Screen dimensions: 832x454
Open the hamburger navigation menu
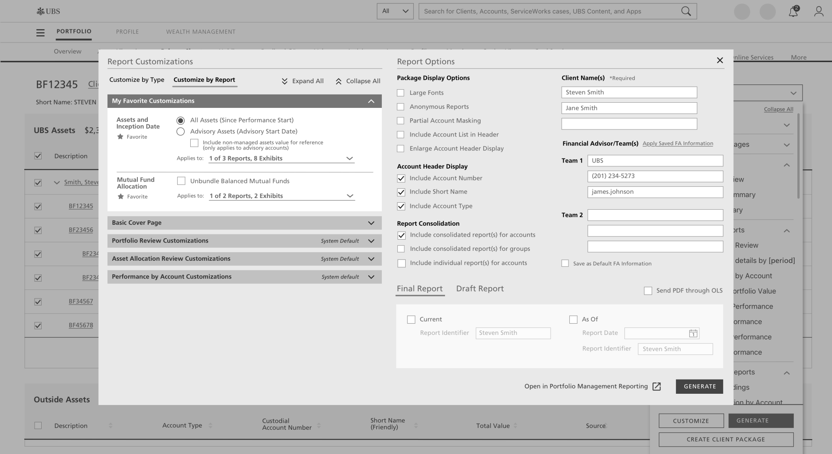[40, 32]
